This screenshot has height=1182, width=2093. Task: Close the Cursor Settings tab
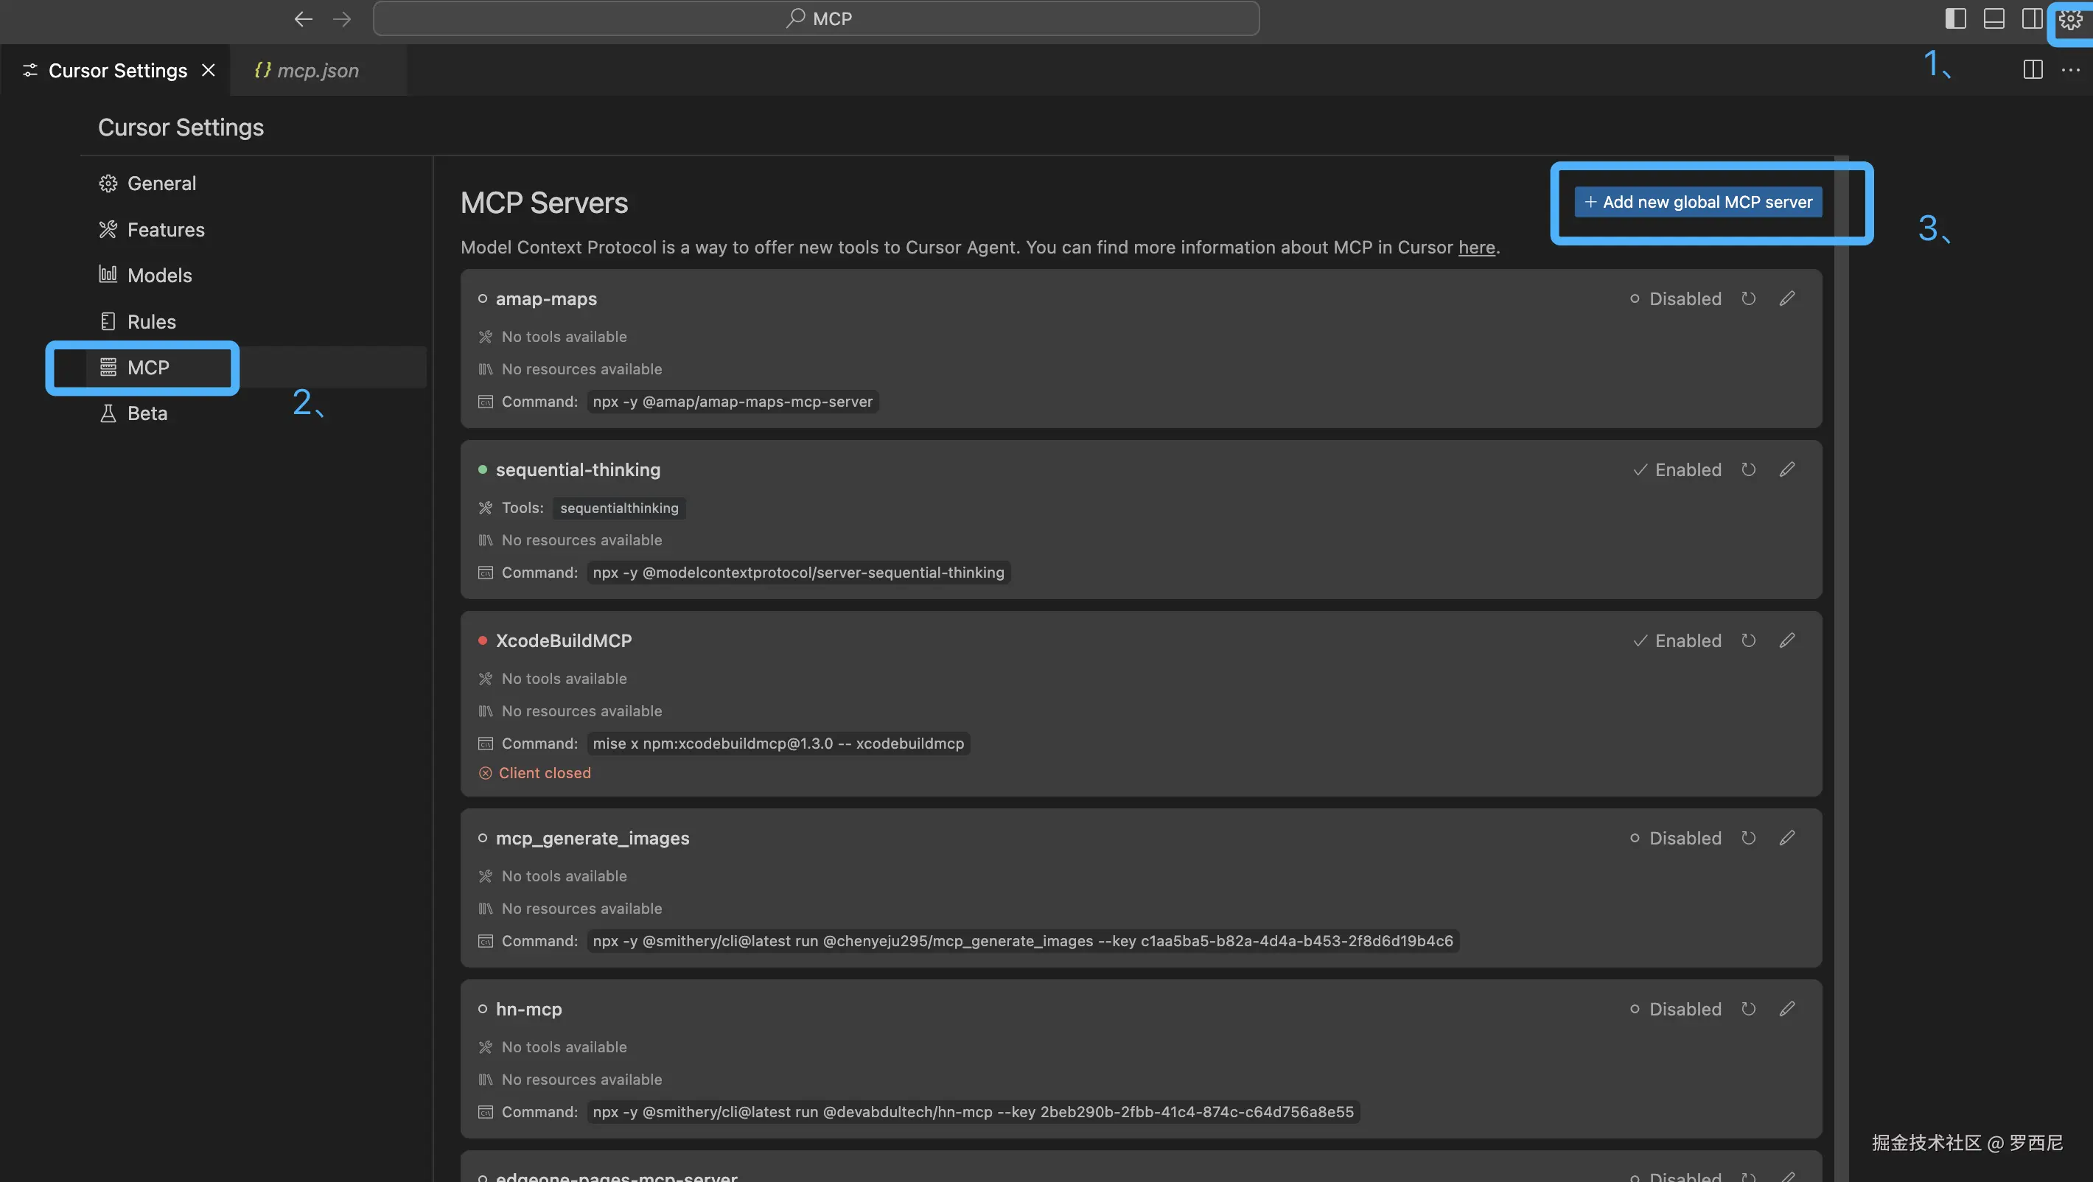click(x=209, y=71)
